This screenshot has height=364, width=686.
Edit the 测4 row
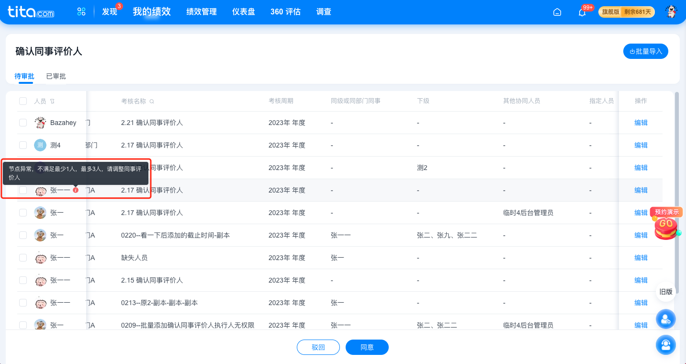pos(641,145)
